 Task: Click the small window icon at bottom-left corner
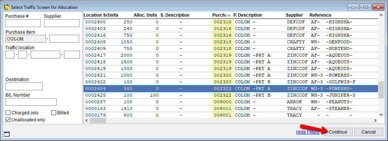click(7, 134)
